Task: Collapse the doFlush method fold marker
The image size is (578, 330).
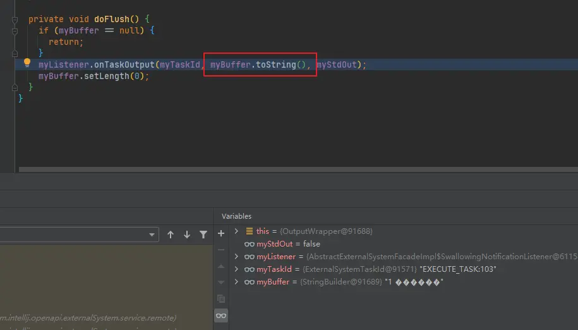Action: tap(15, 19)
